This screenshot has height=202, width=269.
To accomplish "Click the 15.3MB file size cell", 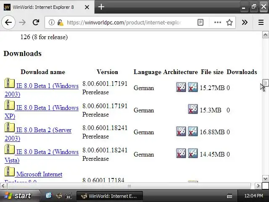I will 211,110.
